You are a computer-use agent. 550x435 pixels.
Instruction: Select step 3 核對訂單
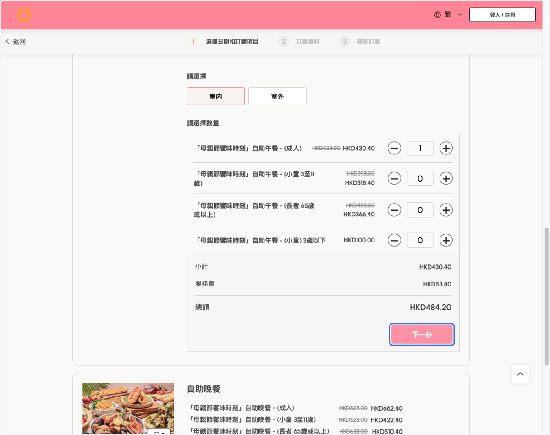[x=360, y=42]
